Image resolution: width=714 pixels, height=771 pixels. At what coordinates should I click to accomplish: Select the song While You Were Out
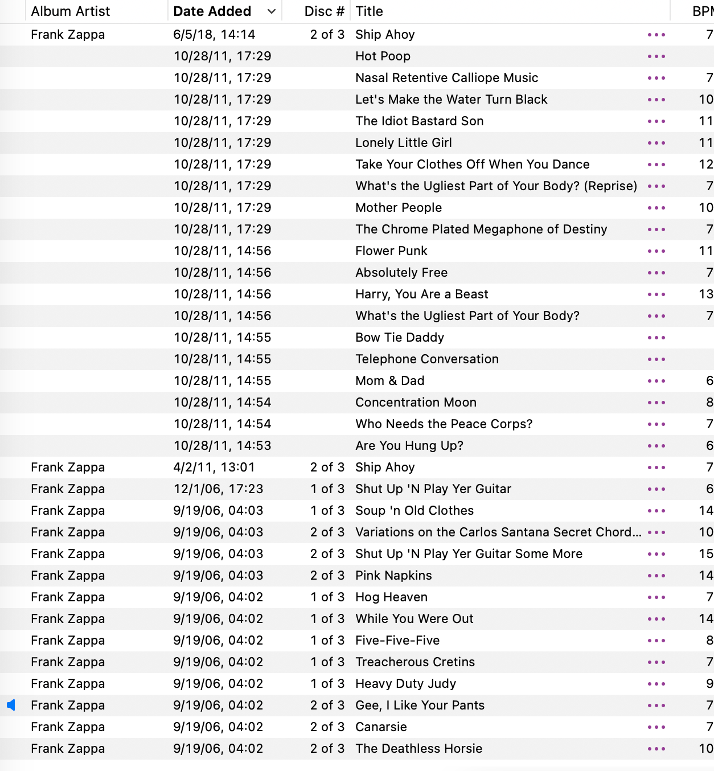click(x=415, y=619)
